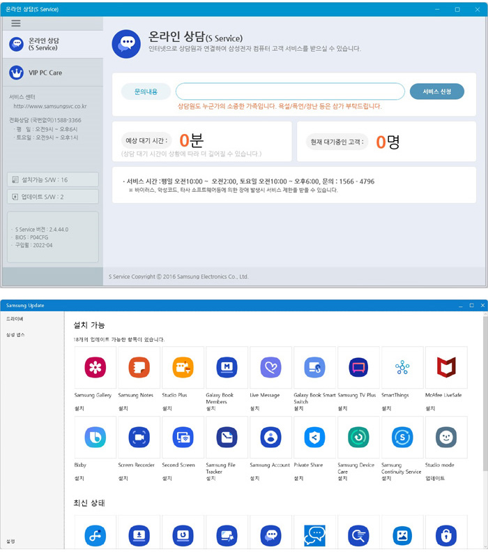Image resolution: width=488 pixels, height=552 pixels.
Task: Open the samsungsvc.co.kr service center link
Action: [x=50, y=107]
